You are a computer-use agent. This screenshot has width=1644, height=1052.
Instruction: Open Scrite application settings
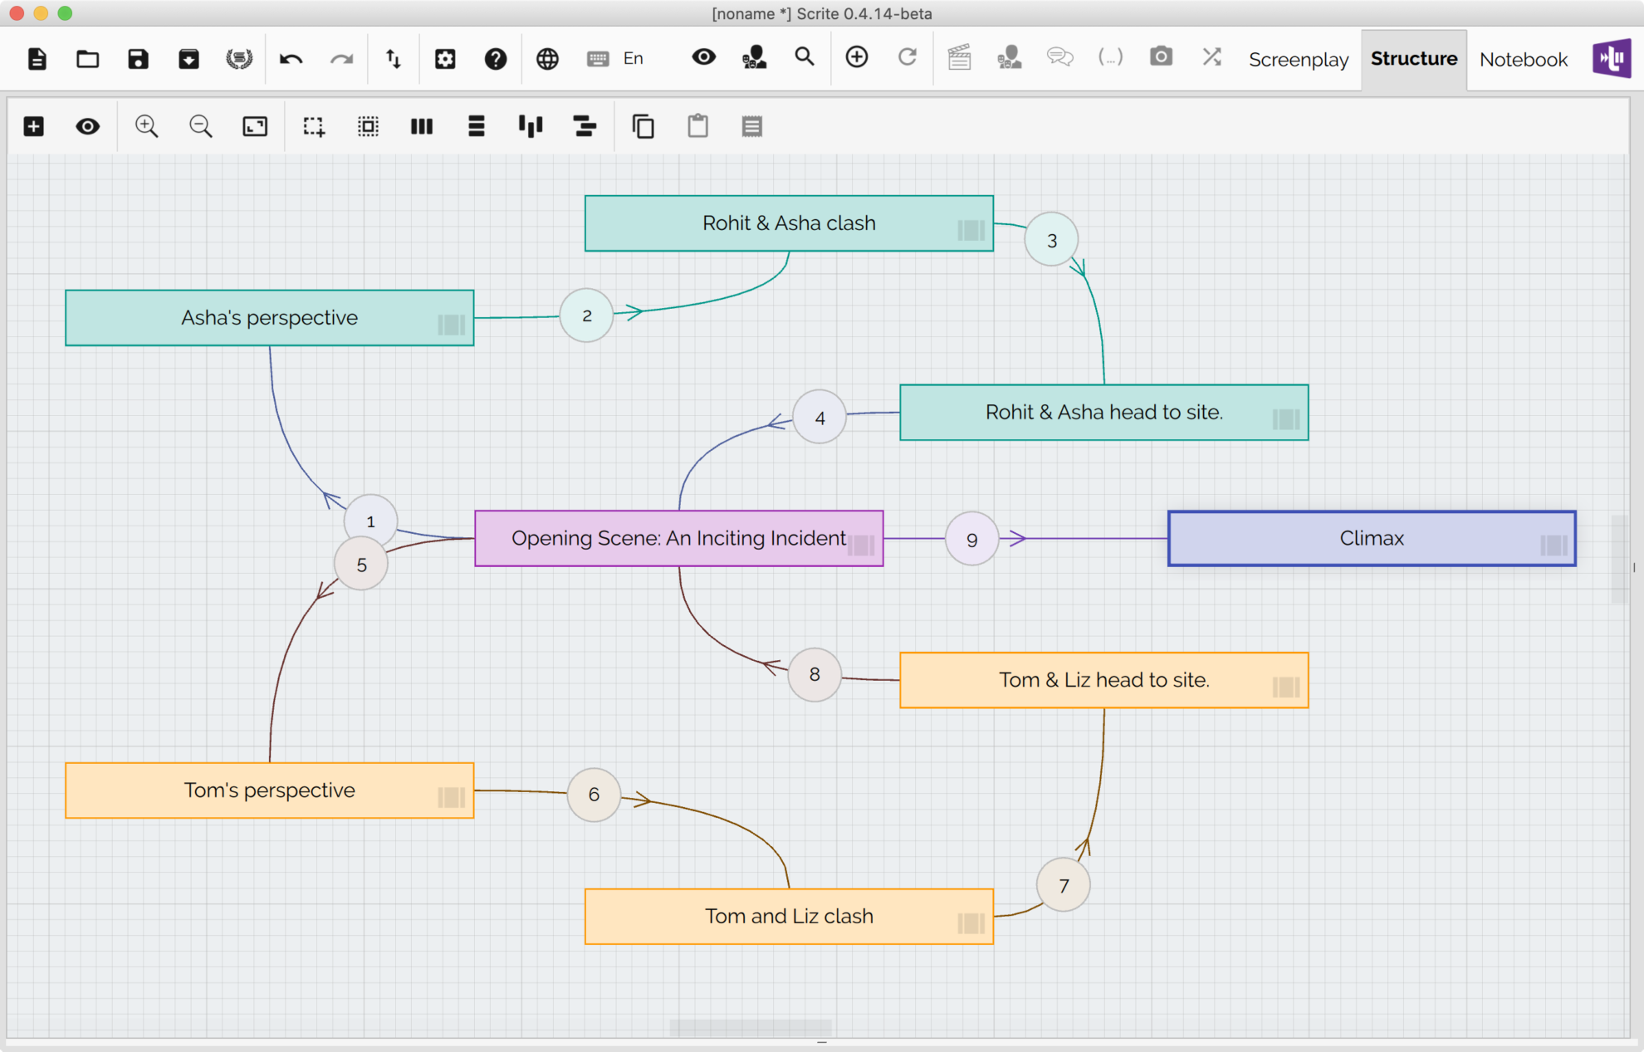point(446,58)
